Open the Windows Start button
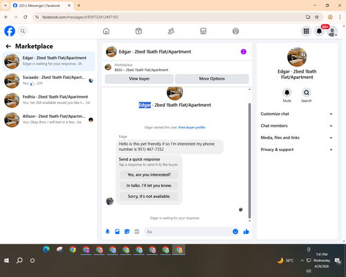 coord(6,260)
